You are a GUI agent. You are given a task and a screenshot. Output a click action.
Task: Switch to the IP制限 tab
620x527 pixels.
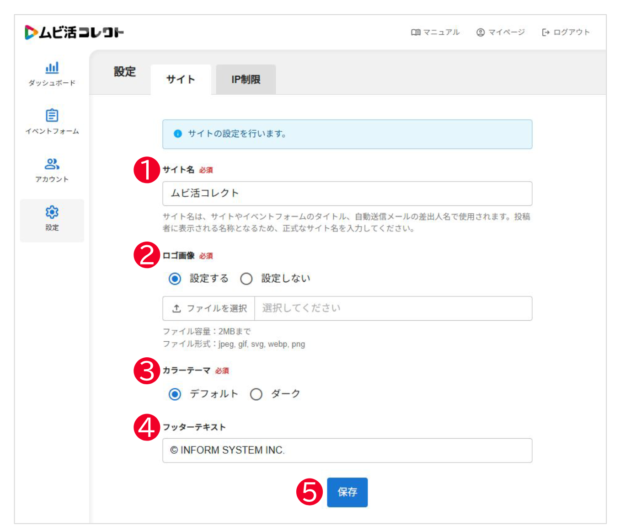click(x=246, y=80)
